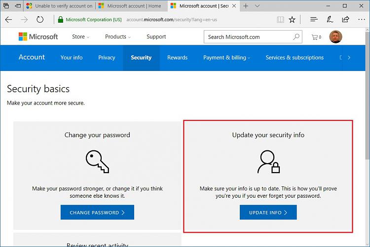Open the Your info tab
Image resolution: width=370 pixels, height=247 pixels.
[72, 58]
